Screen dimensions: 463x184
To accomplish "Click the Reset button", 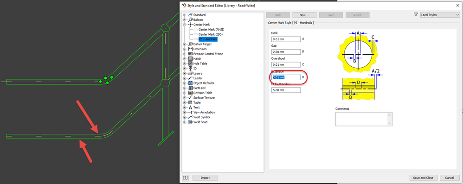I will 358,15.
